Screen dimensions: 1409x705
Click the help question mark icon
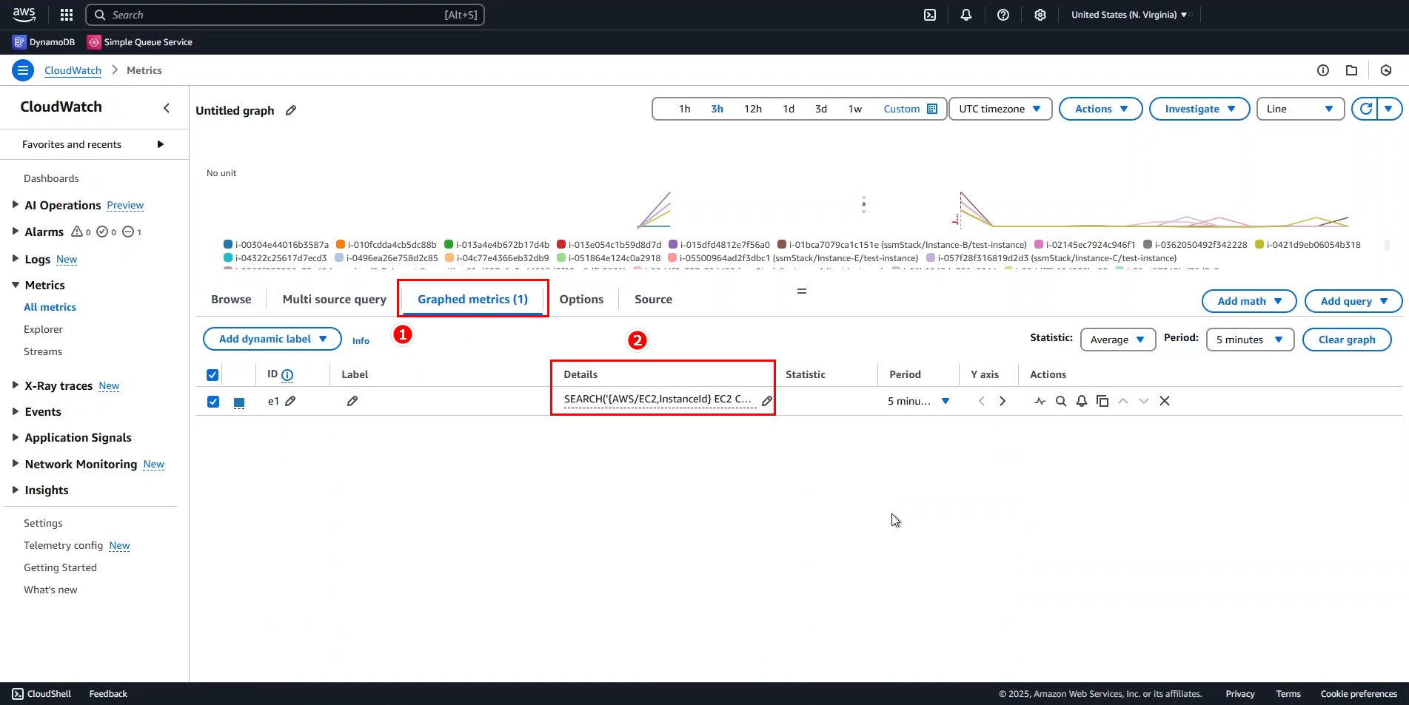tap(1003, 15)
